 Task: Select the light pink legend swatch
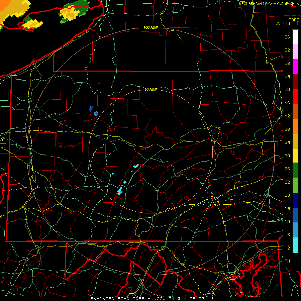point(295,51)
